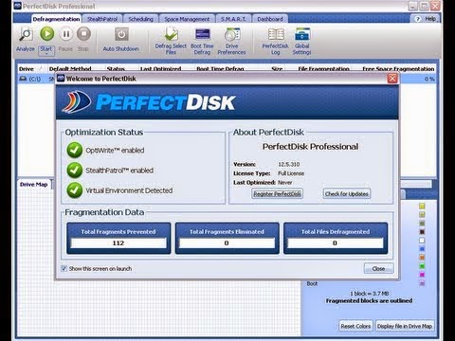This screenshot has width=455, height=341.
Task: Select the Drive Map tab
Action: point(34,185)
